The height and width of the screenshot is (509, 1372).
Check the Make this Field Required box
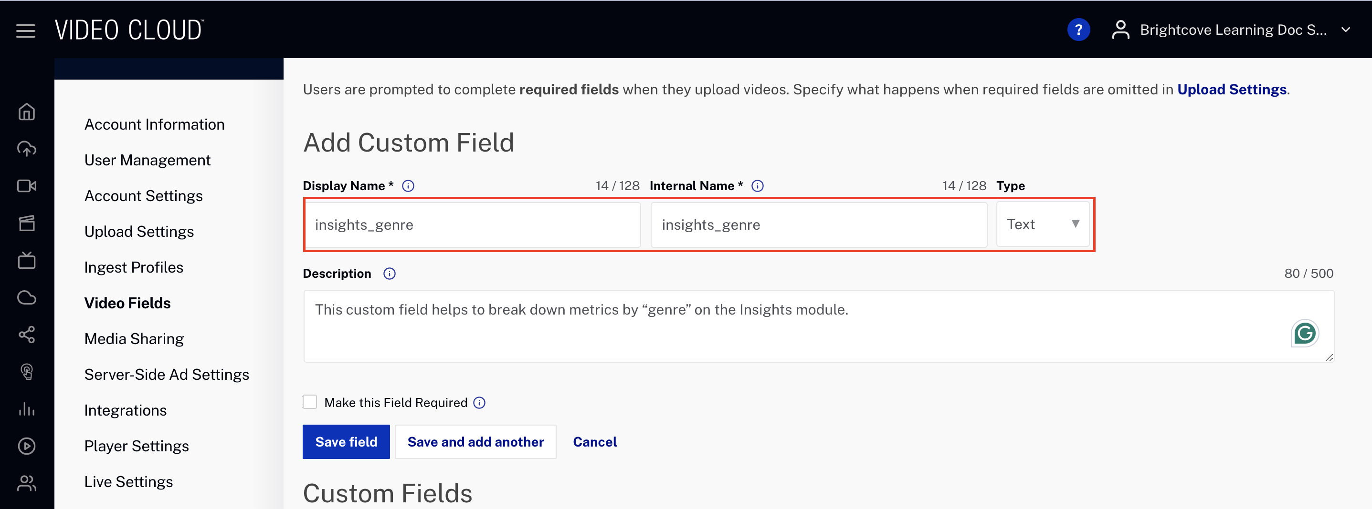point(309,402)
